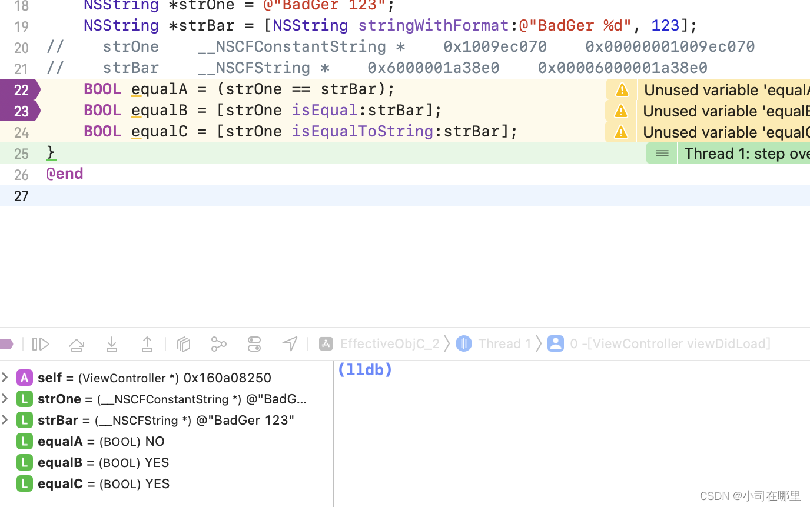
Task: Select EffectiveObjC_2 process in jump bar
Action: 389,343
